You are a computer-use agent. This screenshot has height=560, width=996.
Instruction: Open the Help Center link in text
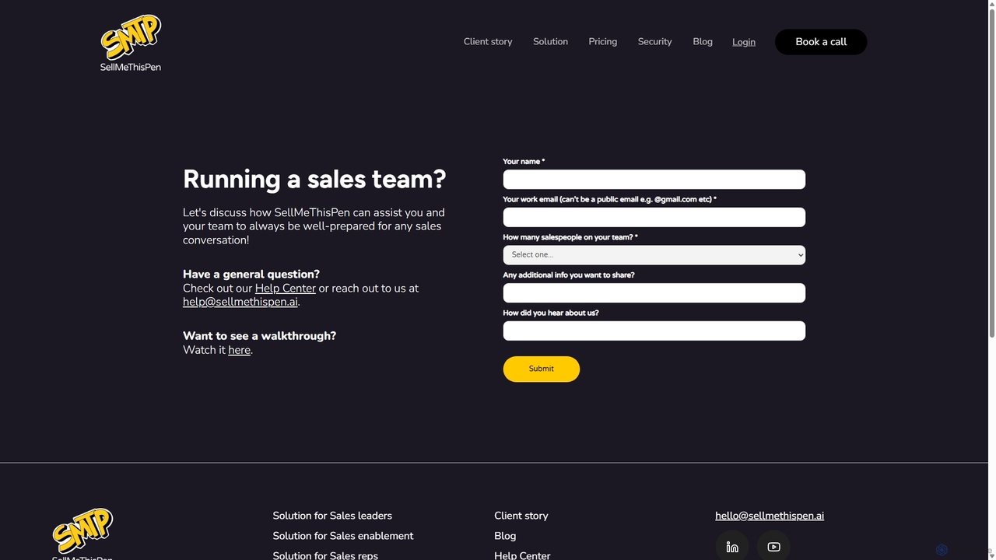[x=286, y=289]
